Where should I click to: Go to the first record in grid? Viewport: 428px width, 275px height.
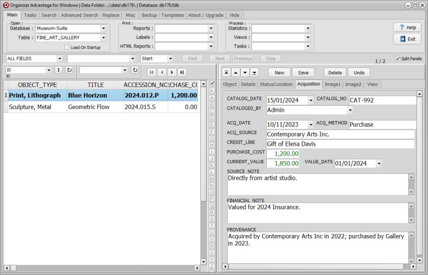click(x=152, y=72)
